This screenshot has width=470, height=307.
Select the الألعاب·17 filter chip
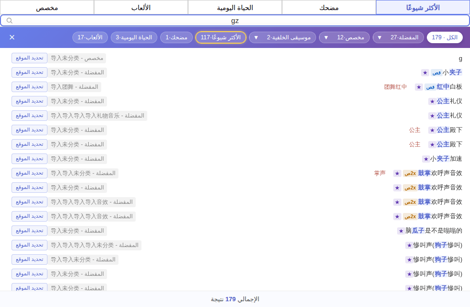pyautogui.click(x=90, y=37)
